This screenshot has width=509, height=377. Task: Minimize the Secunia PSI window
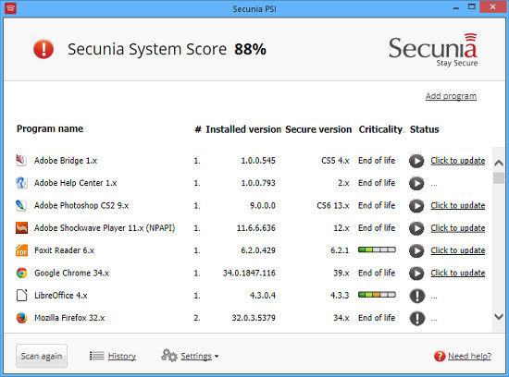tap(456, 8)
